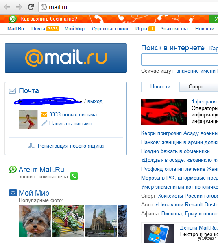Click the Мой Мир smiley icon
218x243 pixels.
coord(13,193)
